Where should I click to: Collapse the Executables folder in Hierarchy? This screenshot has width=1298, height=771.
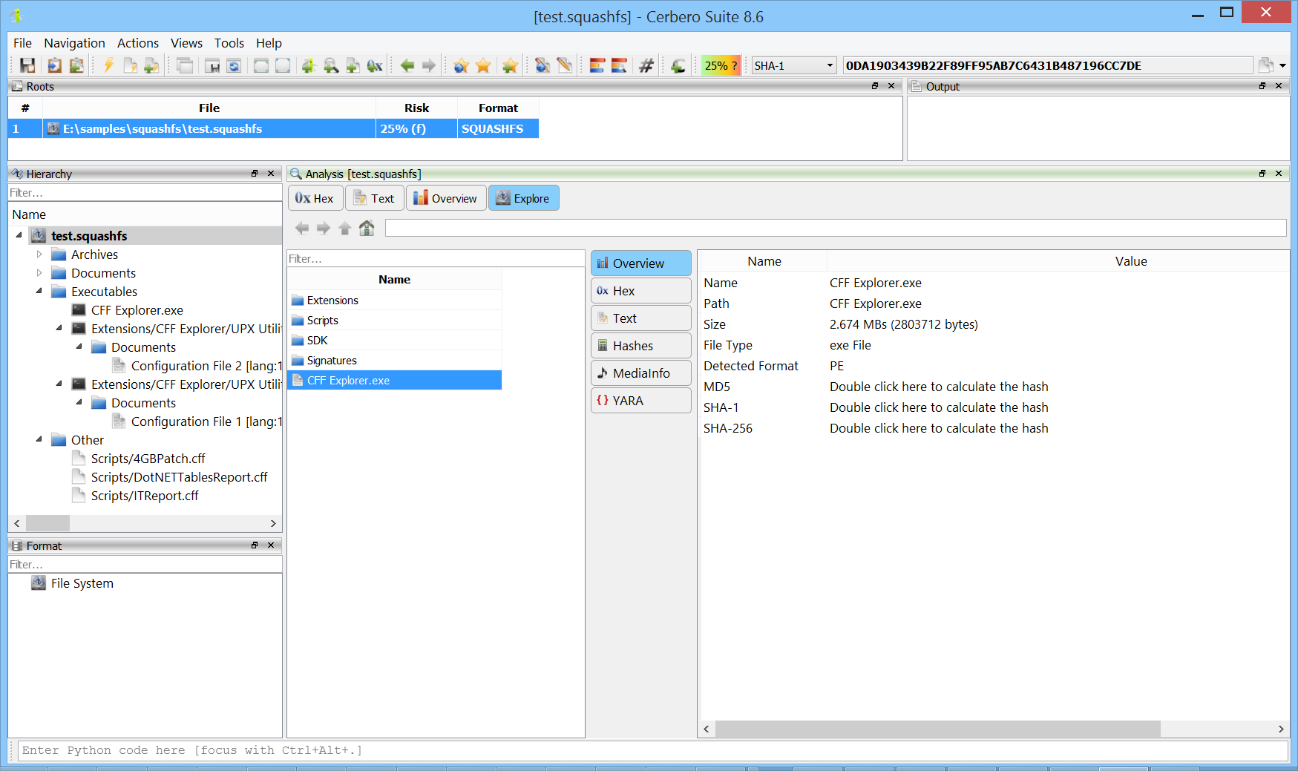[39, 292]
